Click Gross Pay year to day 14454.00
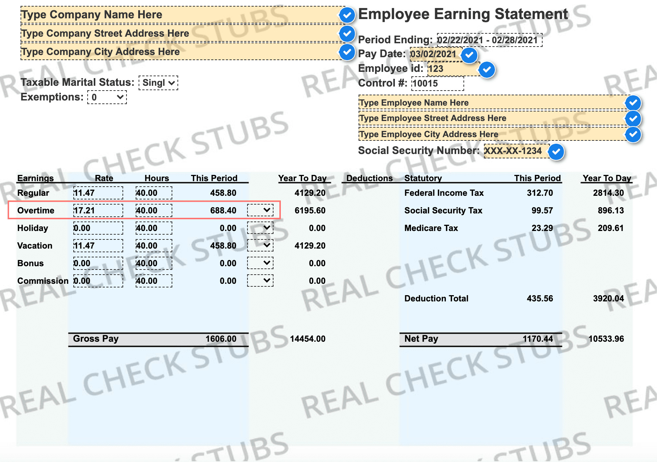This screenshot has height=462, width=657. pos(308,339)
